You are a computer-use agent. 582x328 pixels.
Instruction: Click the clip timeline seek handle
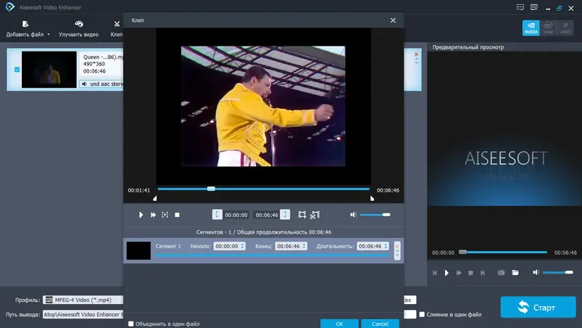click(211, 189)
